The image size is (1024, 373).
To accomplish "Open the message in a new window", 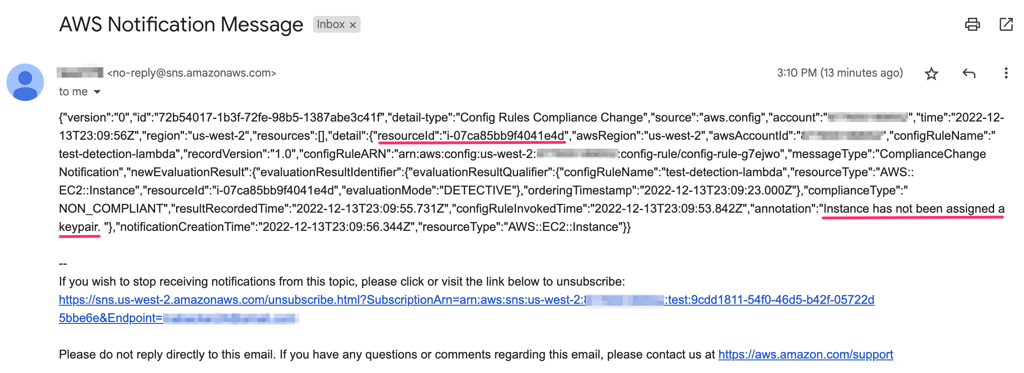I will [x=1006, y=24].
